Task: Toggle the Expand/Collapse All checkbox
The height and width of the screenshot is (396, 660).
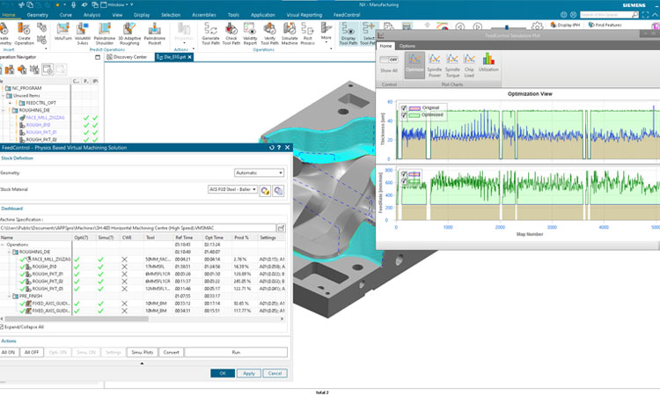Action: coord(3,326)
